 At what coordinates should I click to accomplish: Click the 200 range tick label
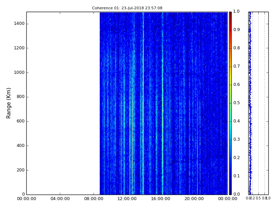(20, 170)
